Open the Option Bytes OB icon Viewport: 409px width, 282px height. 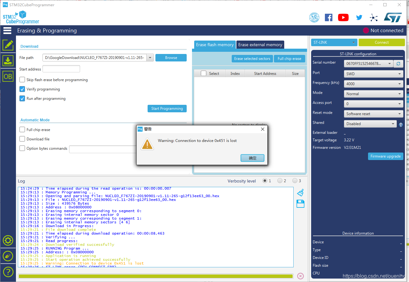(x=8, y=76)
